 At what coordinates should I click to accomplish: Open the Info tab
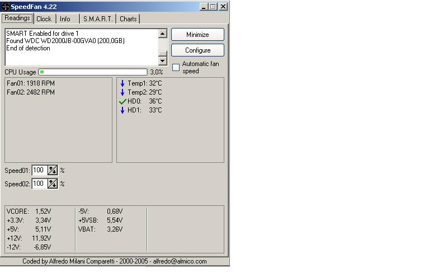click(x=65, y=19)
